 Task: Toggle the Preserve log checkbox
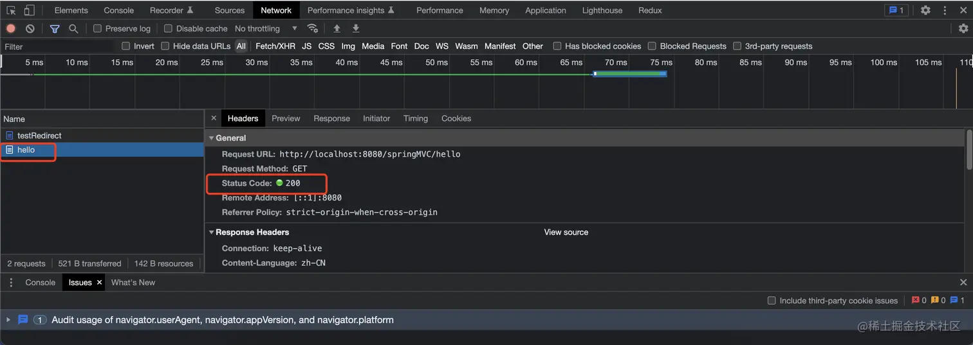tap(98, 28)
